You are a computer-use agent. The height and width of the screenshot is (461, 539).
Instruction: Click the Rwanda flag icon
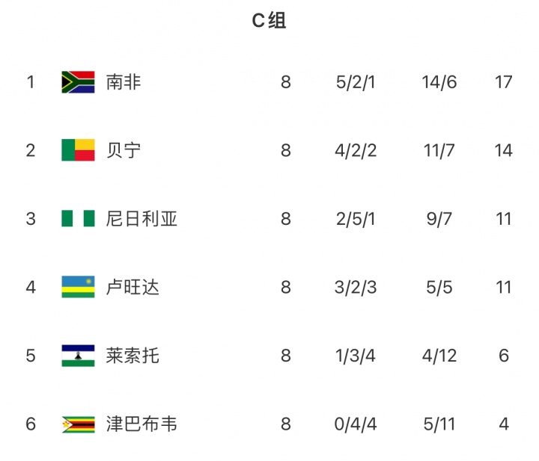[x=78, y=287]
